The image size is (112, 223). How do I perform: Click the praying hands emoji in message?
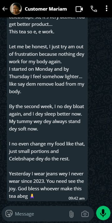pos(32,196)
